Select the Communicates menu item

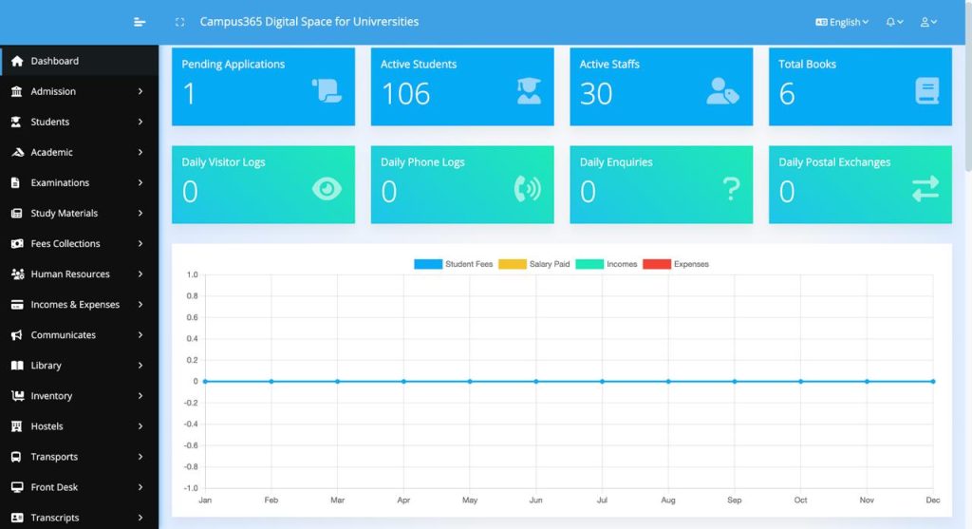coord(80,335)
